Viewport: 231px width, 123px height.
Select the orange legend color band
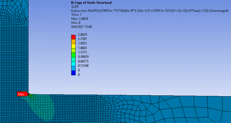[73, 41]
